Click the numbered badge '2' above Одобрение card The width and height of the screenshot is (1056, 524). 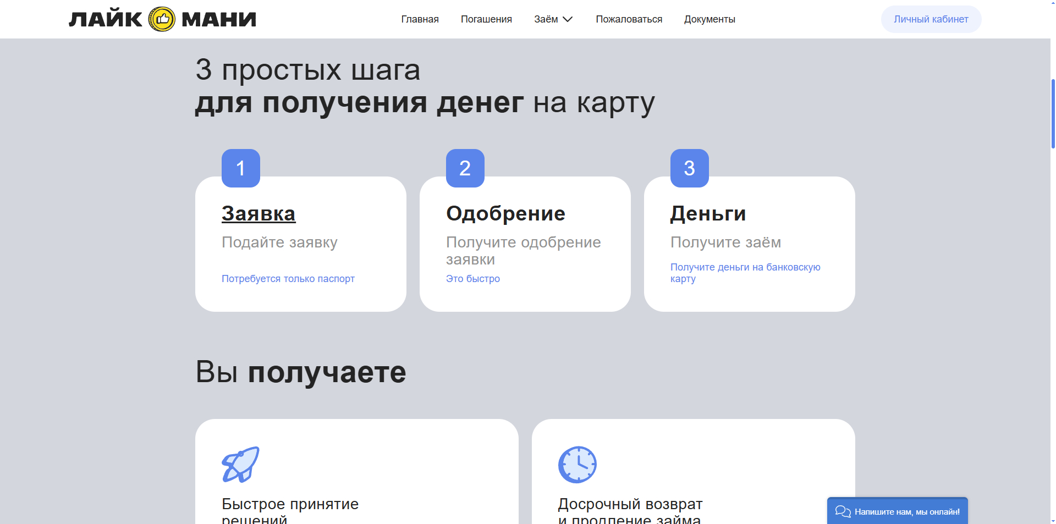(465, 168)
